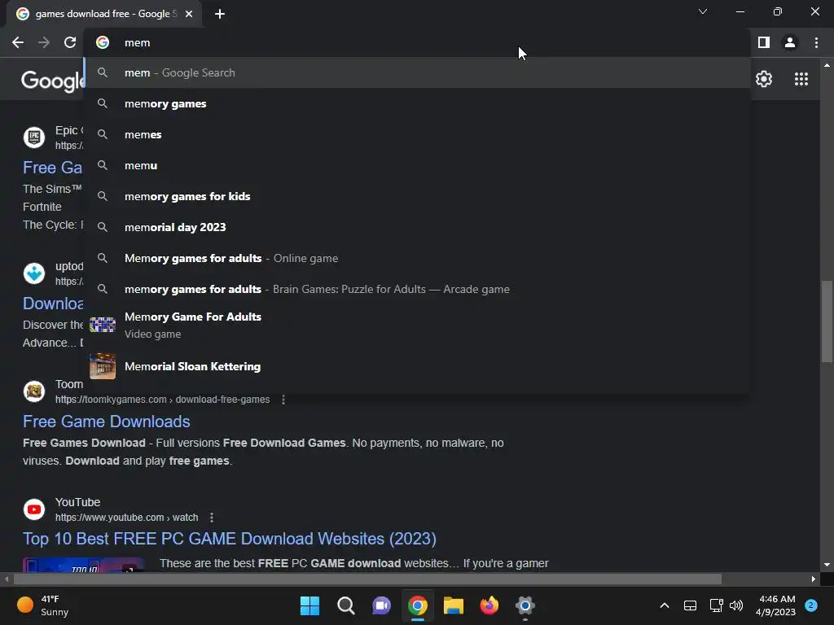Choose suggestion memory games
The image size is (834, 625).
click(x=418, y=103)
